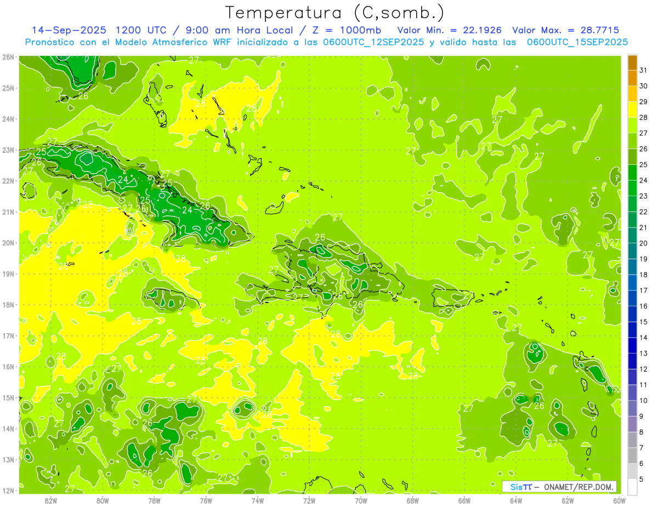Image resolution: width=658 pixels, height=508 pixels.
Task: Click the '22N' latitude axis label
Action: tap(8, 181)
